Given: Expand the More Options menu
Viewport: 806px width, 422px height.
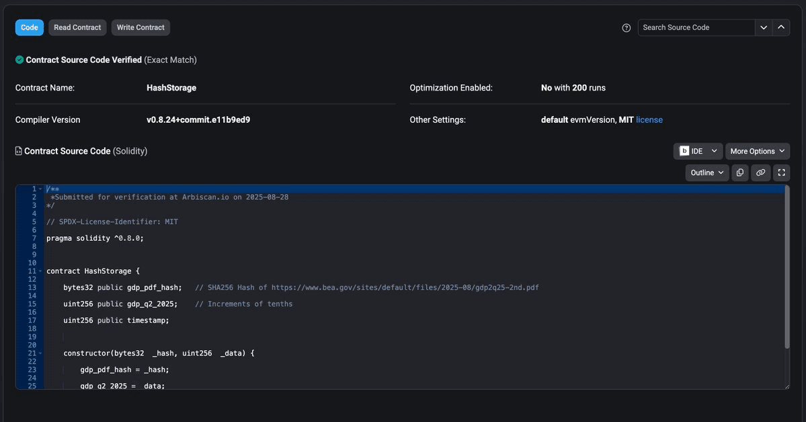Looking at the screenshot, I should [757, 151].
